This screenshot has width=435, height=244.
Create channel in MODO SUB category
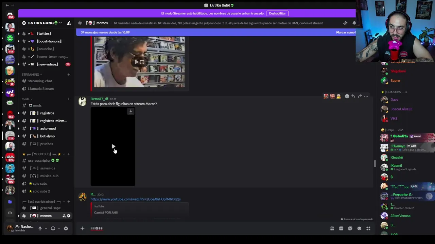click(69, 154)
